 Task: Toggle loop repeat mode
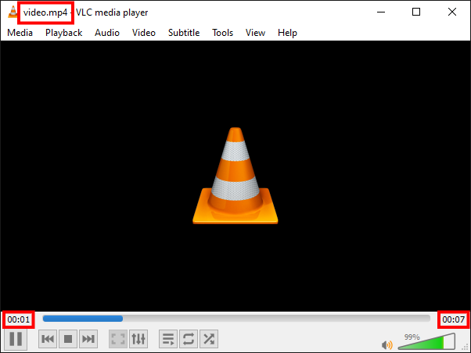pyautogui.click(x=189, y=339)
